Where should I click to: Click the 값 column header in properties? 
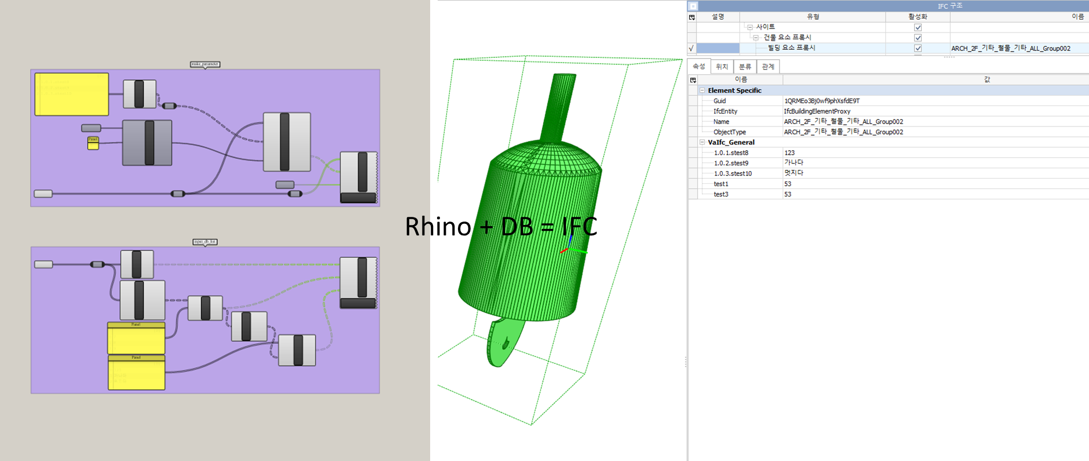coord(987,79)
